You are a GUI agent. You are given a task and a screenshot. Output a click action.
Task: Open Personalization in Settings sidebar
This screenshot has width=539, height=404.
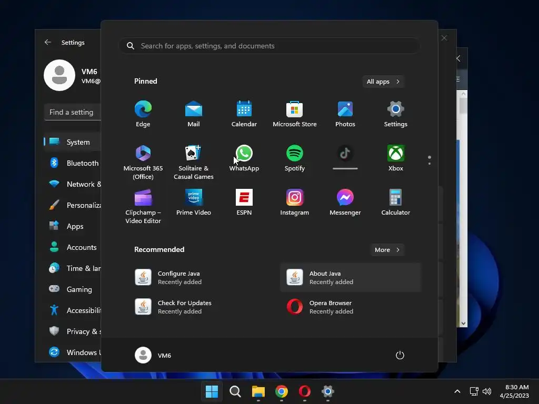pos(72,205)
